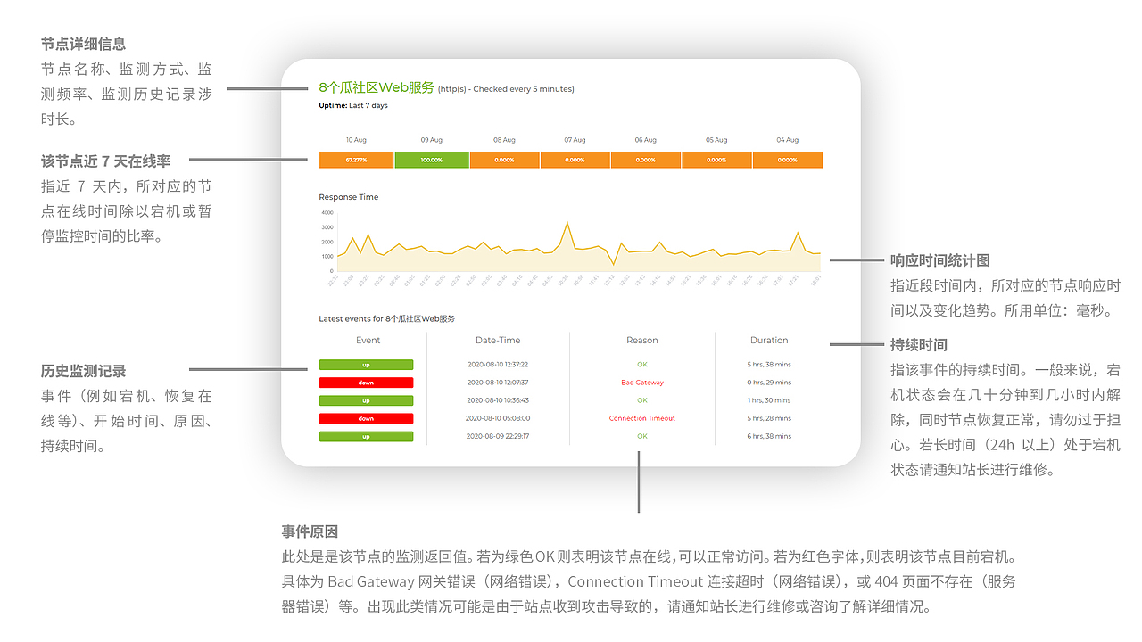Image resolution: width=1142 pixels, height=642 pixels.
Task: Click the 事件原因 heading
Action: click(x=310, y=531)
